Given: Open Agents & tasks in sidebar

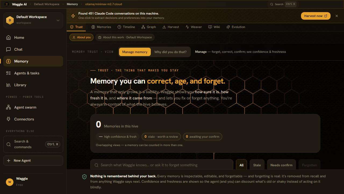Looking at the screenshot, I should point(33,73).
